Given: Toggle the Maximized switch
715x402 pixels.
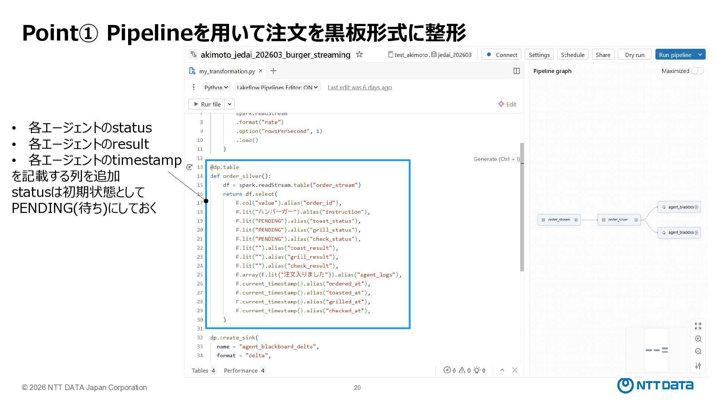Looking at the screenshot, I should click(697, 71).
